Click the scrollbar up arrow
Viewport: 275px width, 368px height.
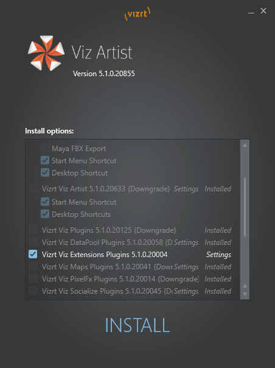(245, 145)
